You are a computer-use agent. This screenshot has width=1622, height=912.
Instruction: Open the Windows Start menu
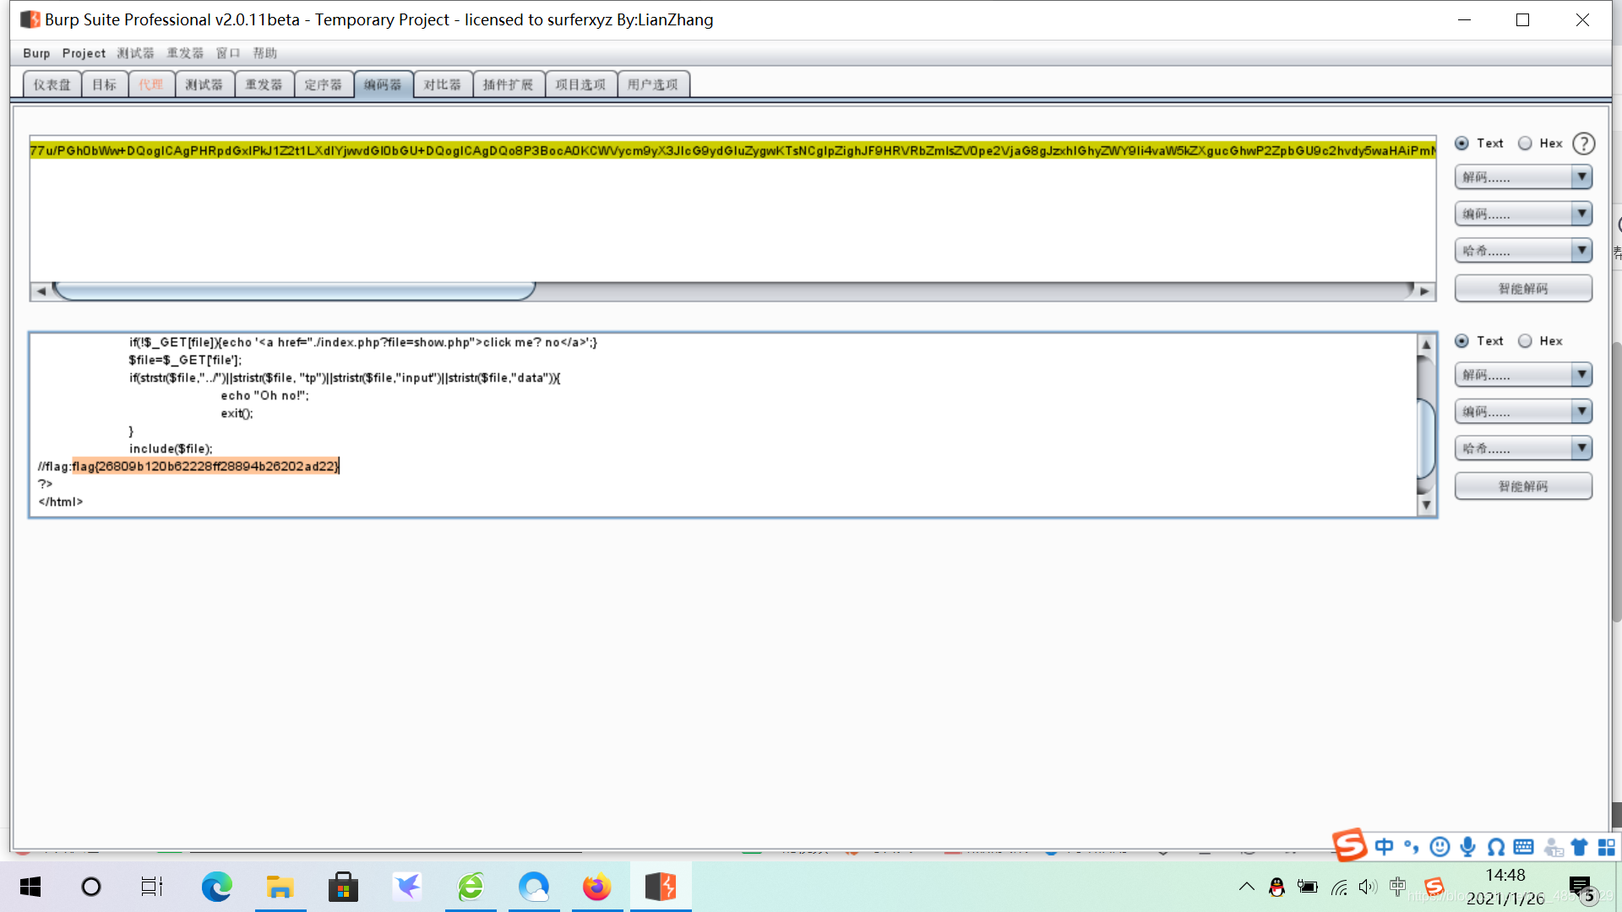coord(30,887)
